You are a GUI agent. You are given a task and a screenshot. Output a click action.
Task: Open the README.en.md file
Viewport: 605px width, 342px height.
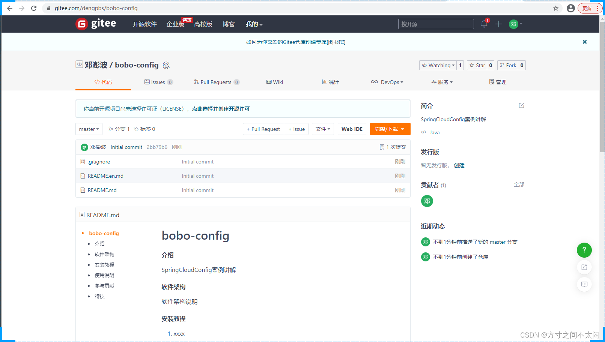click(x=105, y=176)
